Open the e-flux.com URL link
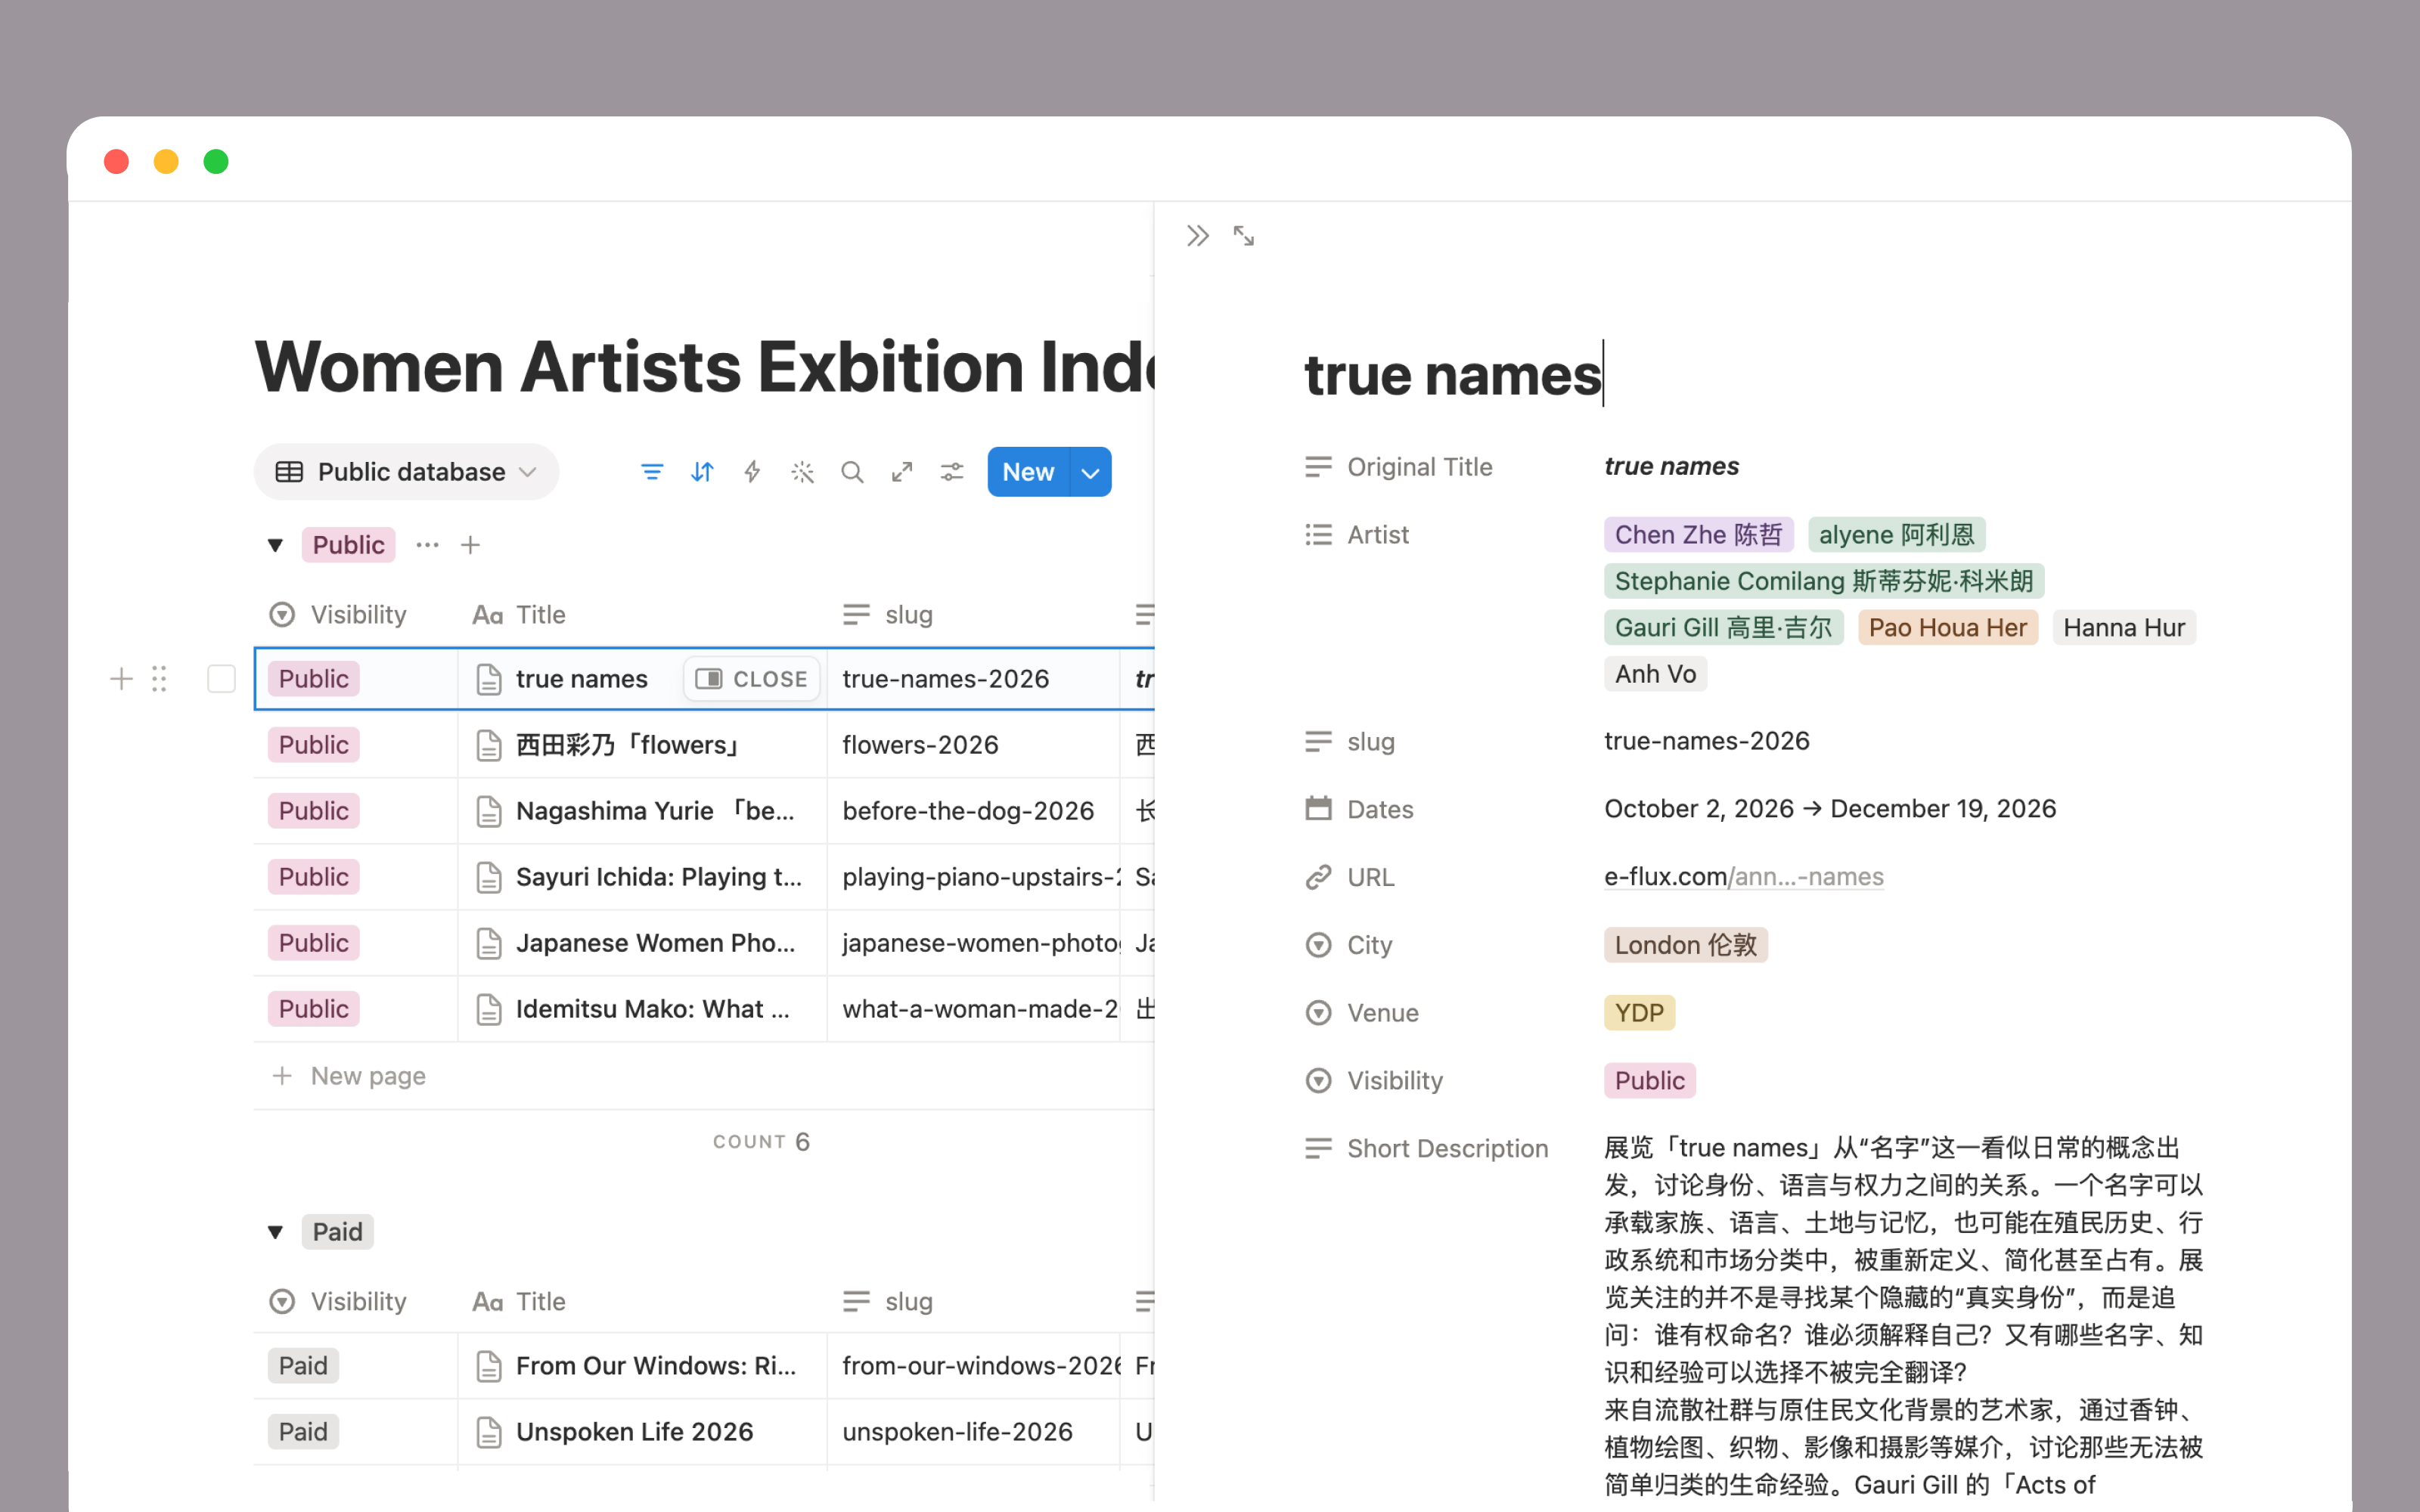 1744,877
